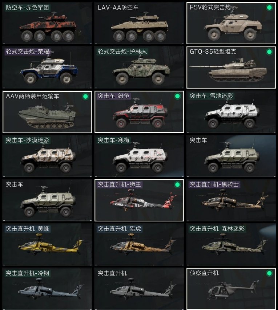278x310 pixels.
Task: Choose the 突击直升机-冷钢 skin
Action: point(47,289)
